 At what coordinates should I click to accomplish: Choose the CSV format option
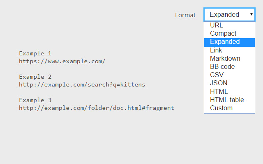coord(217,75)
